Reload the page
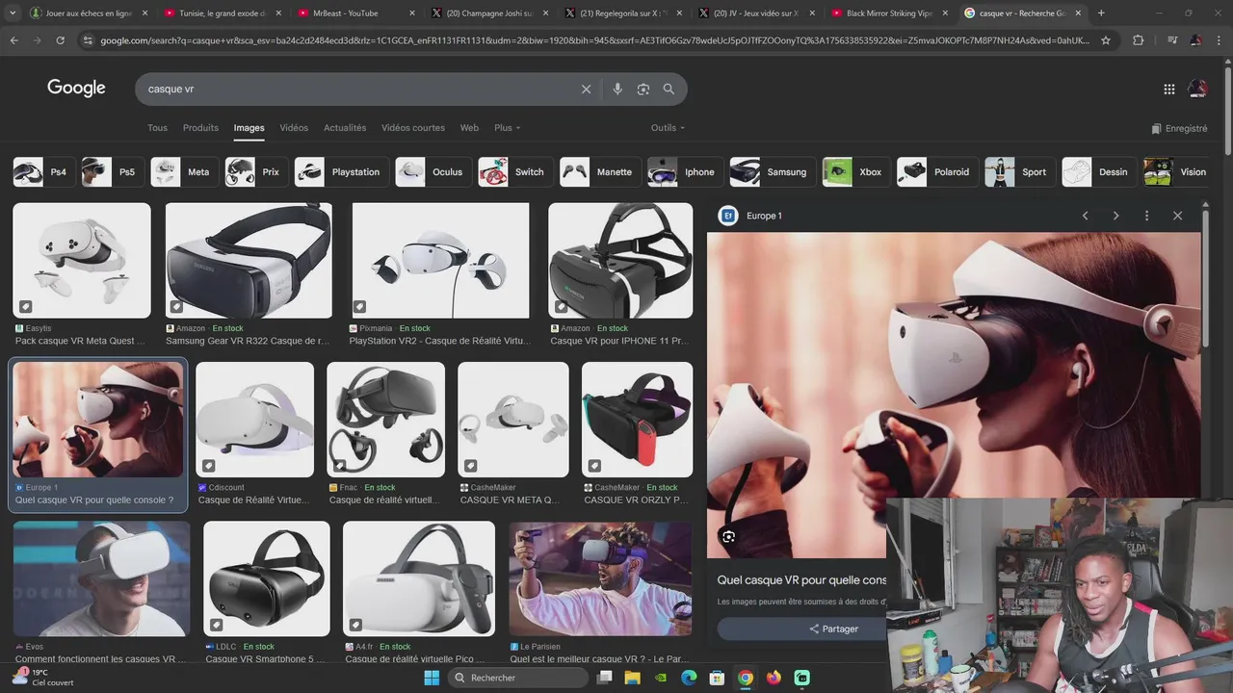 tap(61, 40)
